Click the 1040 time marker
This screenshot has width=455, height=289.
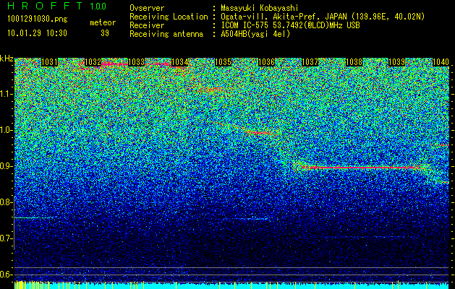(x=441, y=62)
